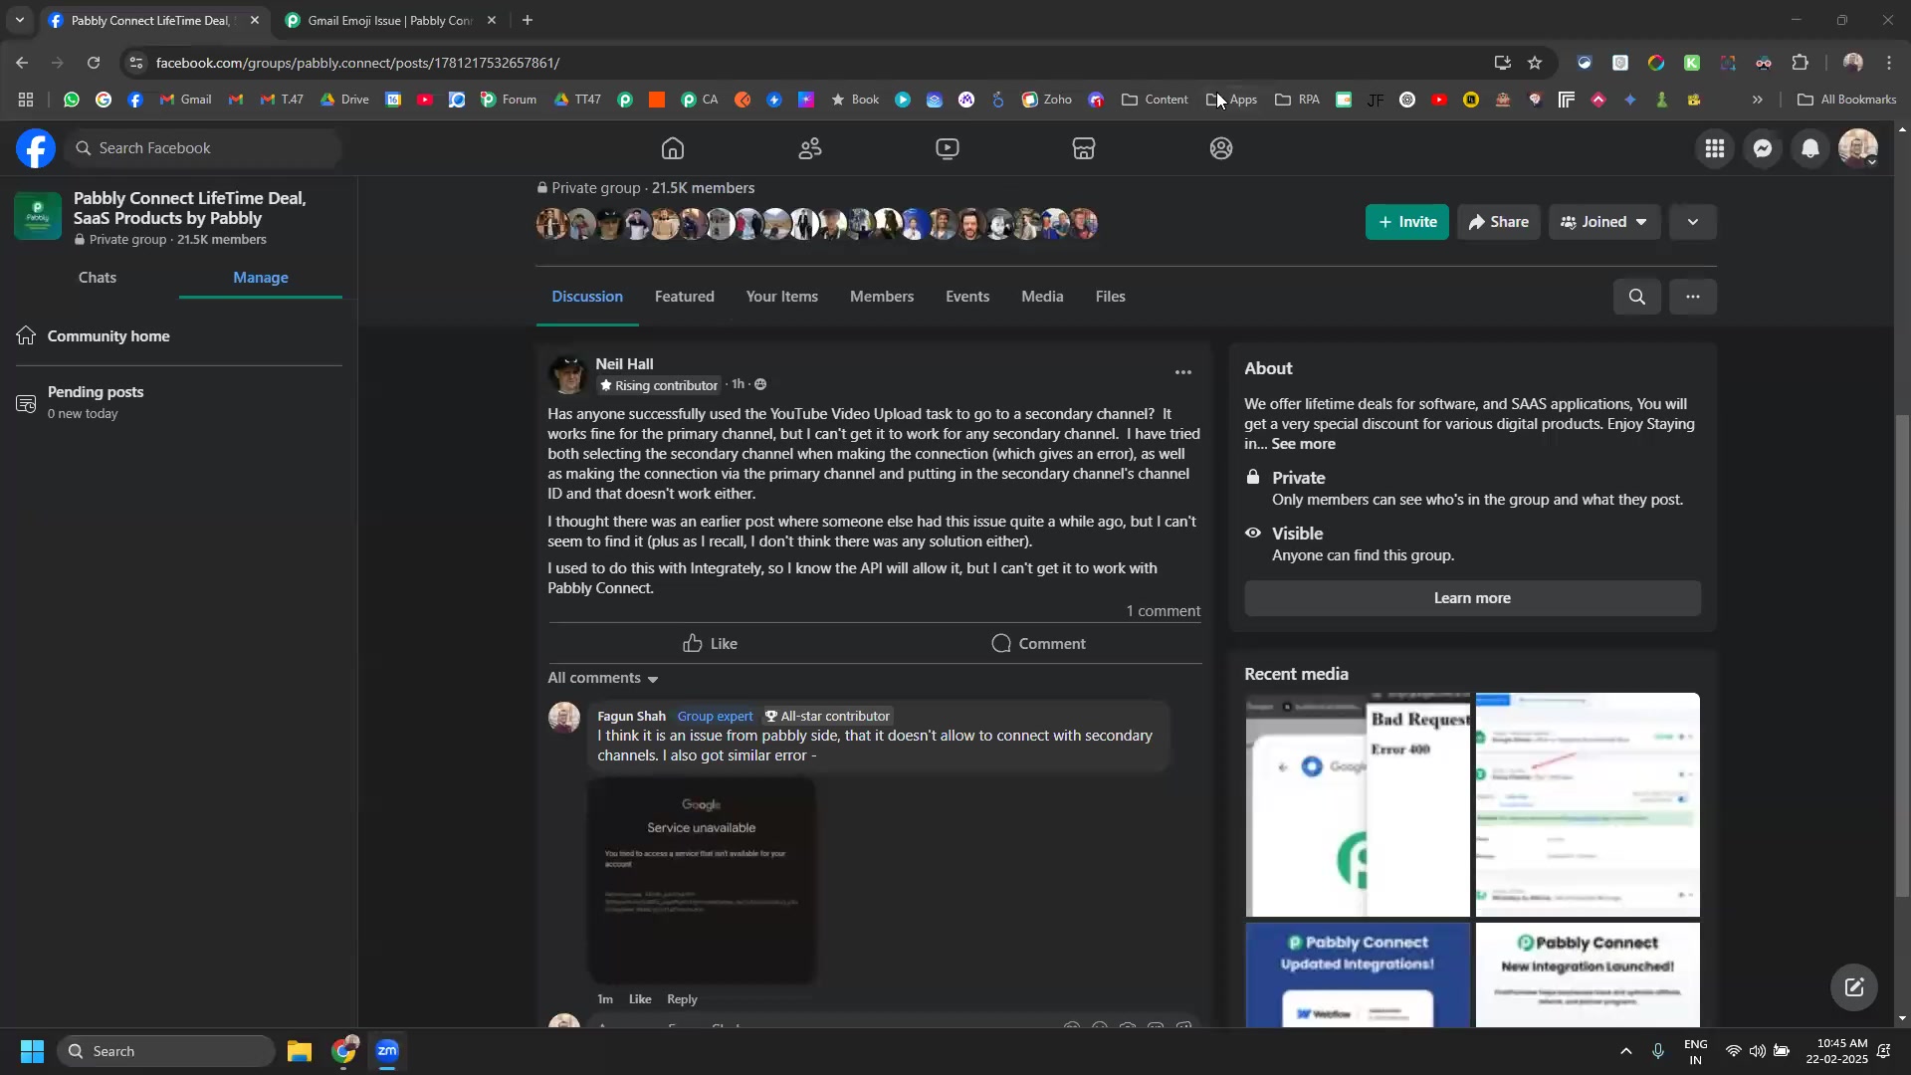Open the Members tab

(x=882, y=297)
